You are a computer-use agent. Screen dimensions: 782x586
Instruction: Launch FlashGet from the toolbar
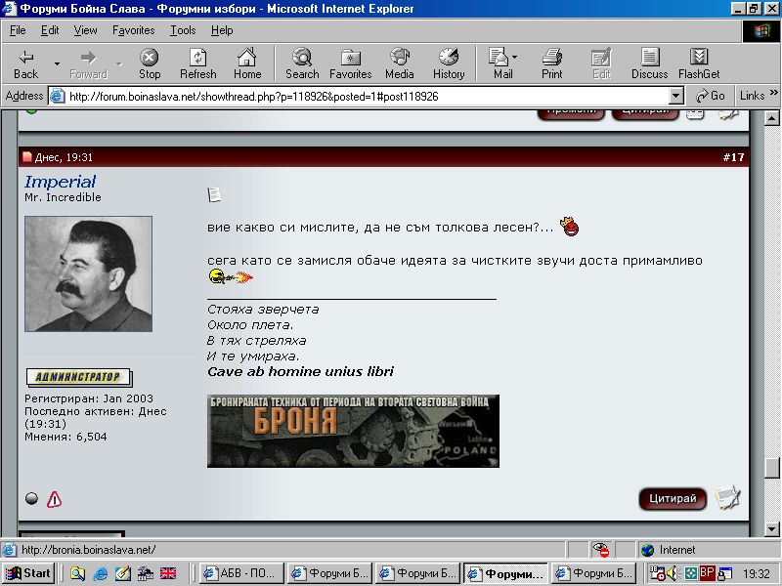coord(699,63)
